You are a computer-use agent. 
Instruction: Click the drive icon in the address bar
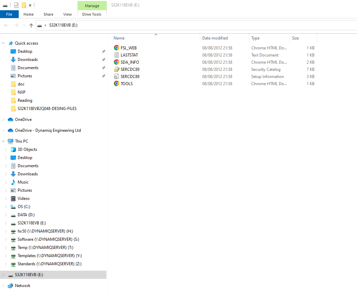pos(40,25)
